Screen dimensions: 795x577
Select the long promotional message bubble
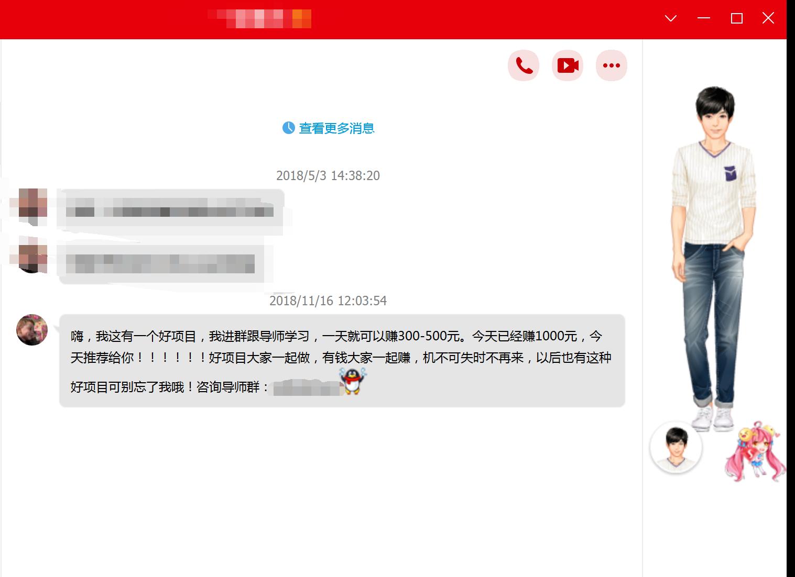pyautogui.click(x=341, y=359)
